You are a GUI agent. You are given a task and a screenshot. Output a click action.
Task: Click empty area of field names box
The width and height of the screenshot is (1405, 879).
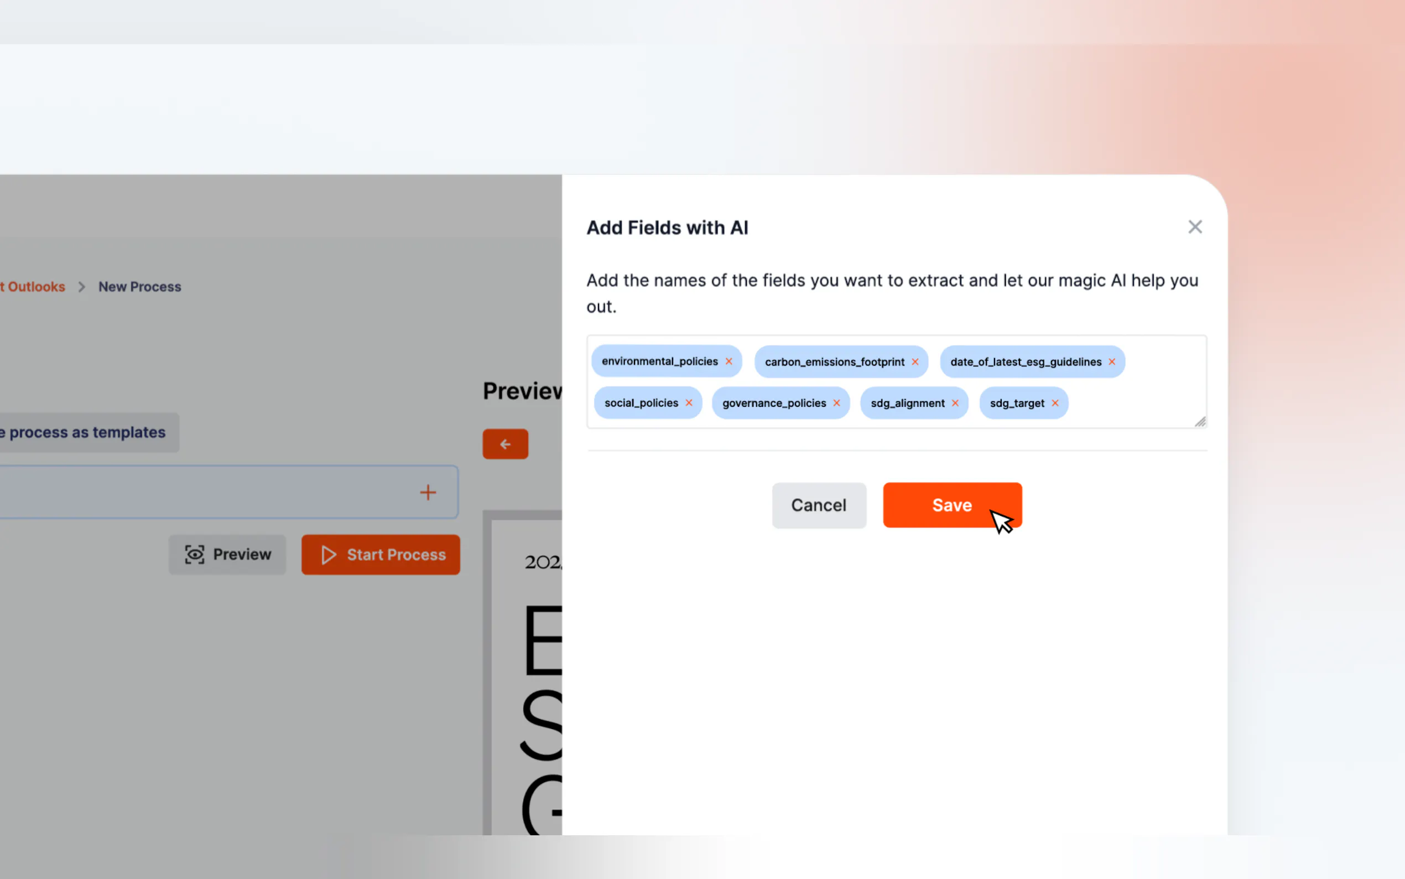[x=1138, y=404]
